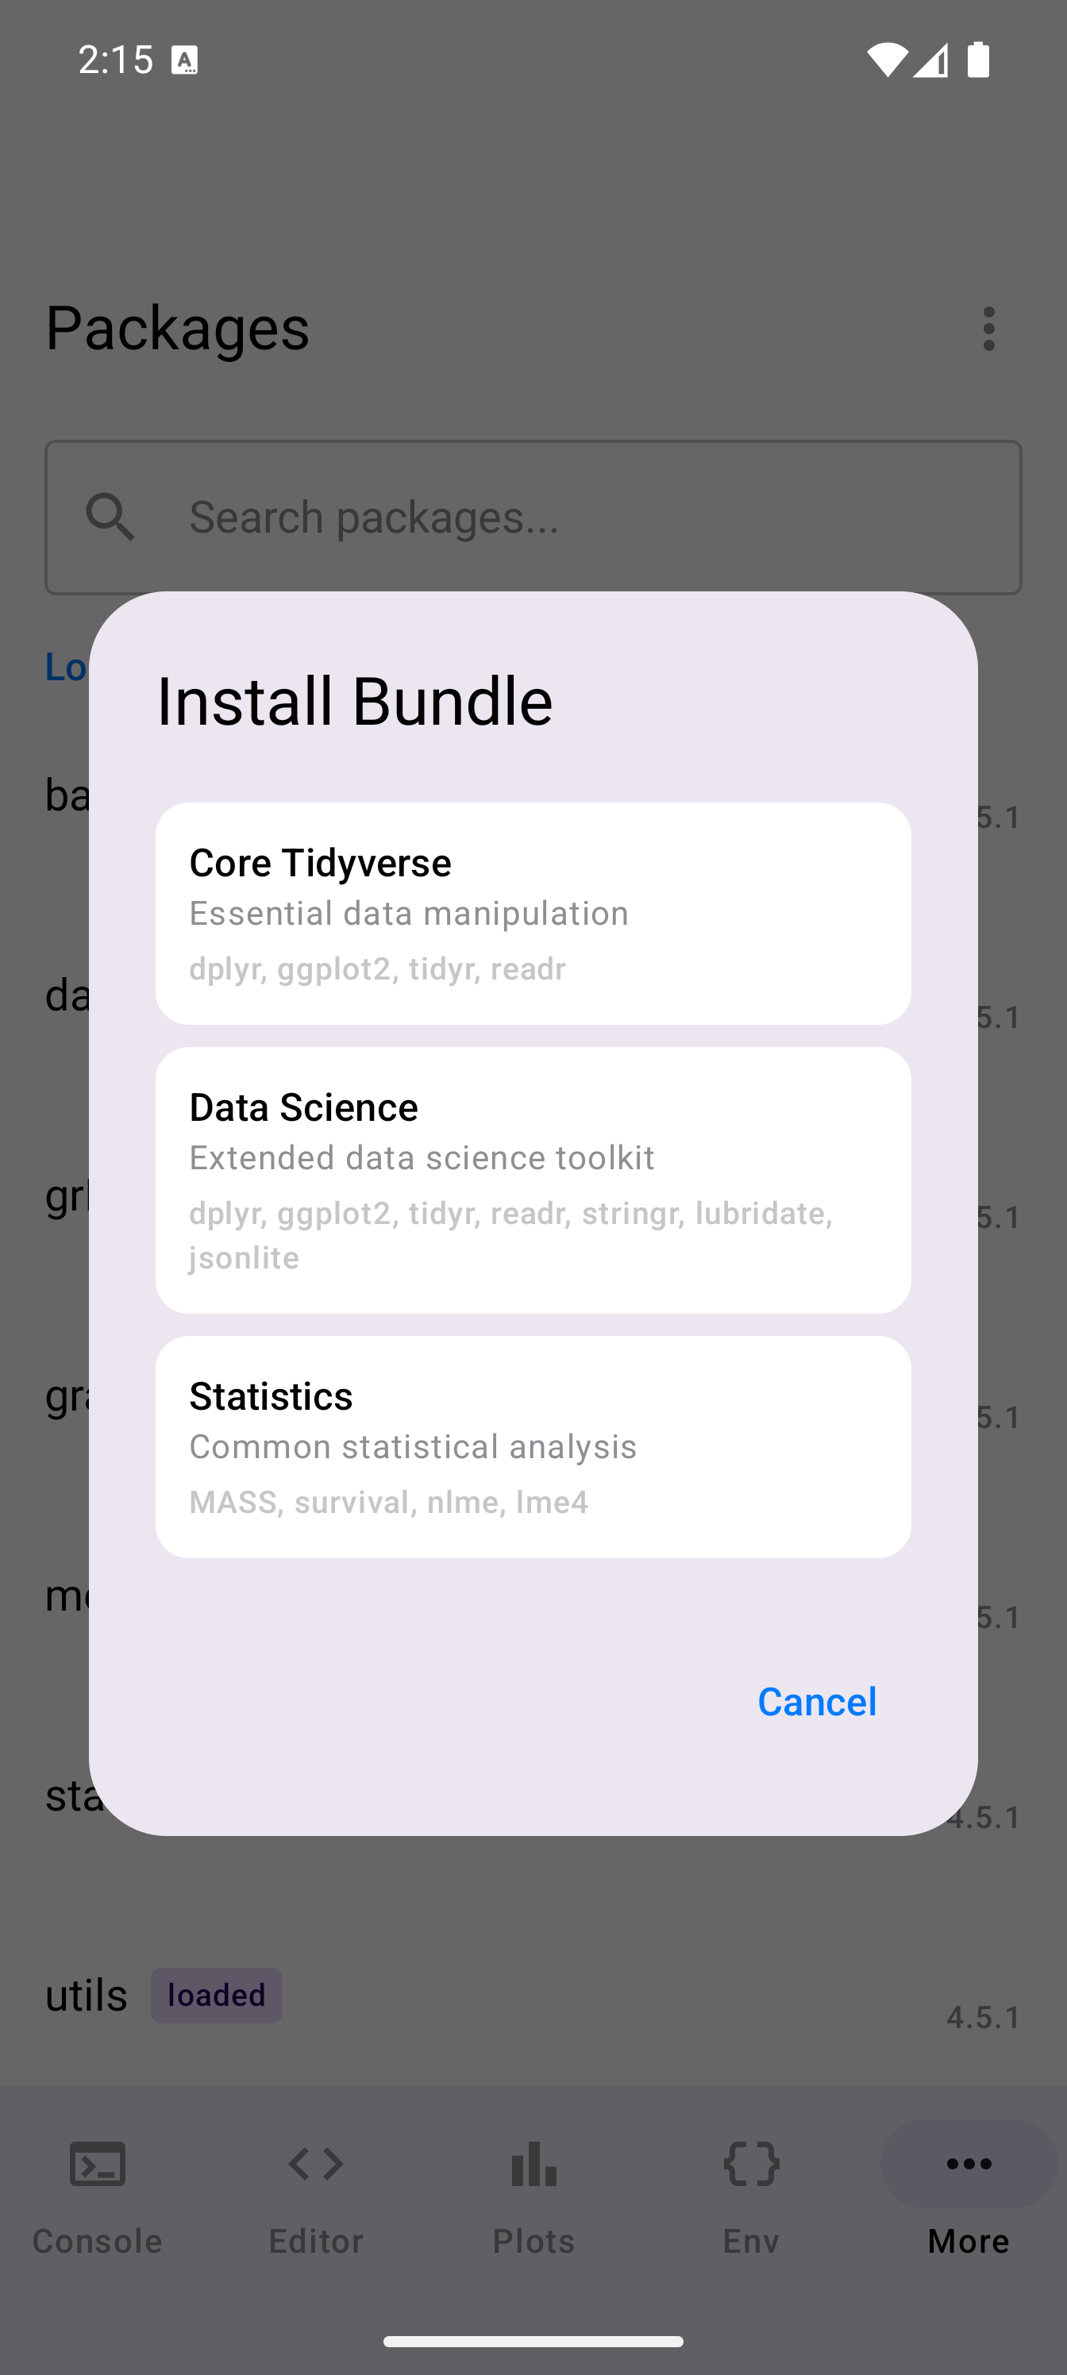The image size is (1067, 2375).
Task: Click the Editor code brackets icon
Action: coord(315,2163)
